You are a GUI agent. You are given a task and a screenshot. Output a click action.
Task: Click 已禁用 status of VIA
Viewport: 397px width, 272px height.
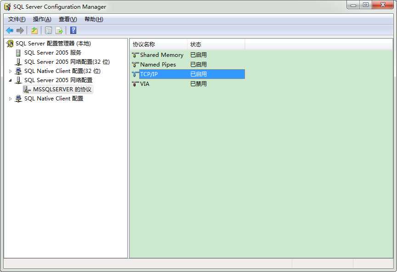198,83
